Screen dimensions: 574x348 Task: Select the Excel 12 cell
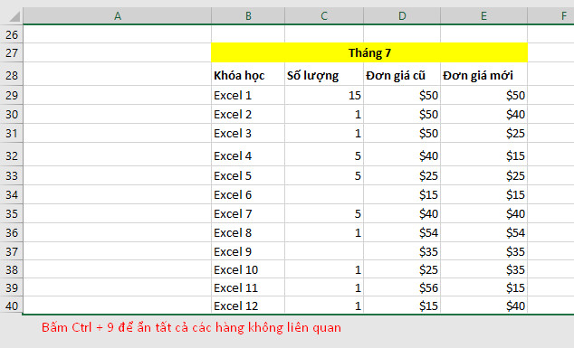pyautogui.click(x=248, y=306)
